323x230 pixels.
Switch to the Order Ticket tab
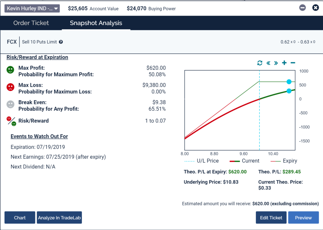31,23
